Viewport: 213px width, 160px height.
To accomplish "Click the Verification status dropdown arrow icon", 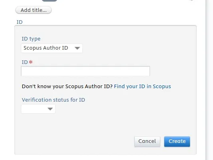I will [50, 109].
